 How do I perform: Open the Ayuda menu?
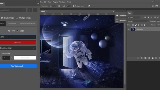(x=69, y=2)
